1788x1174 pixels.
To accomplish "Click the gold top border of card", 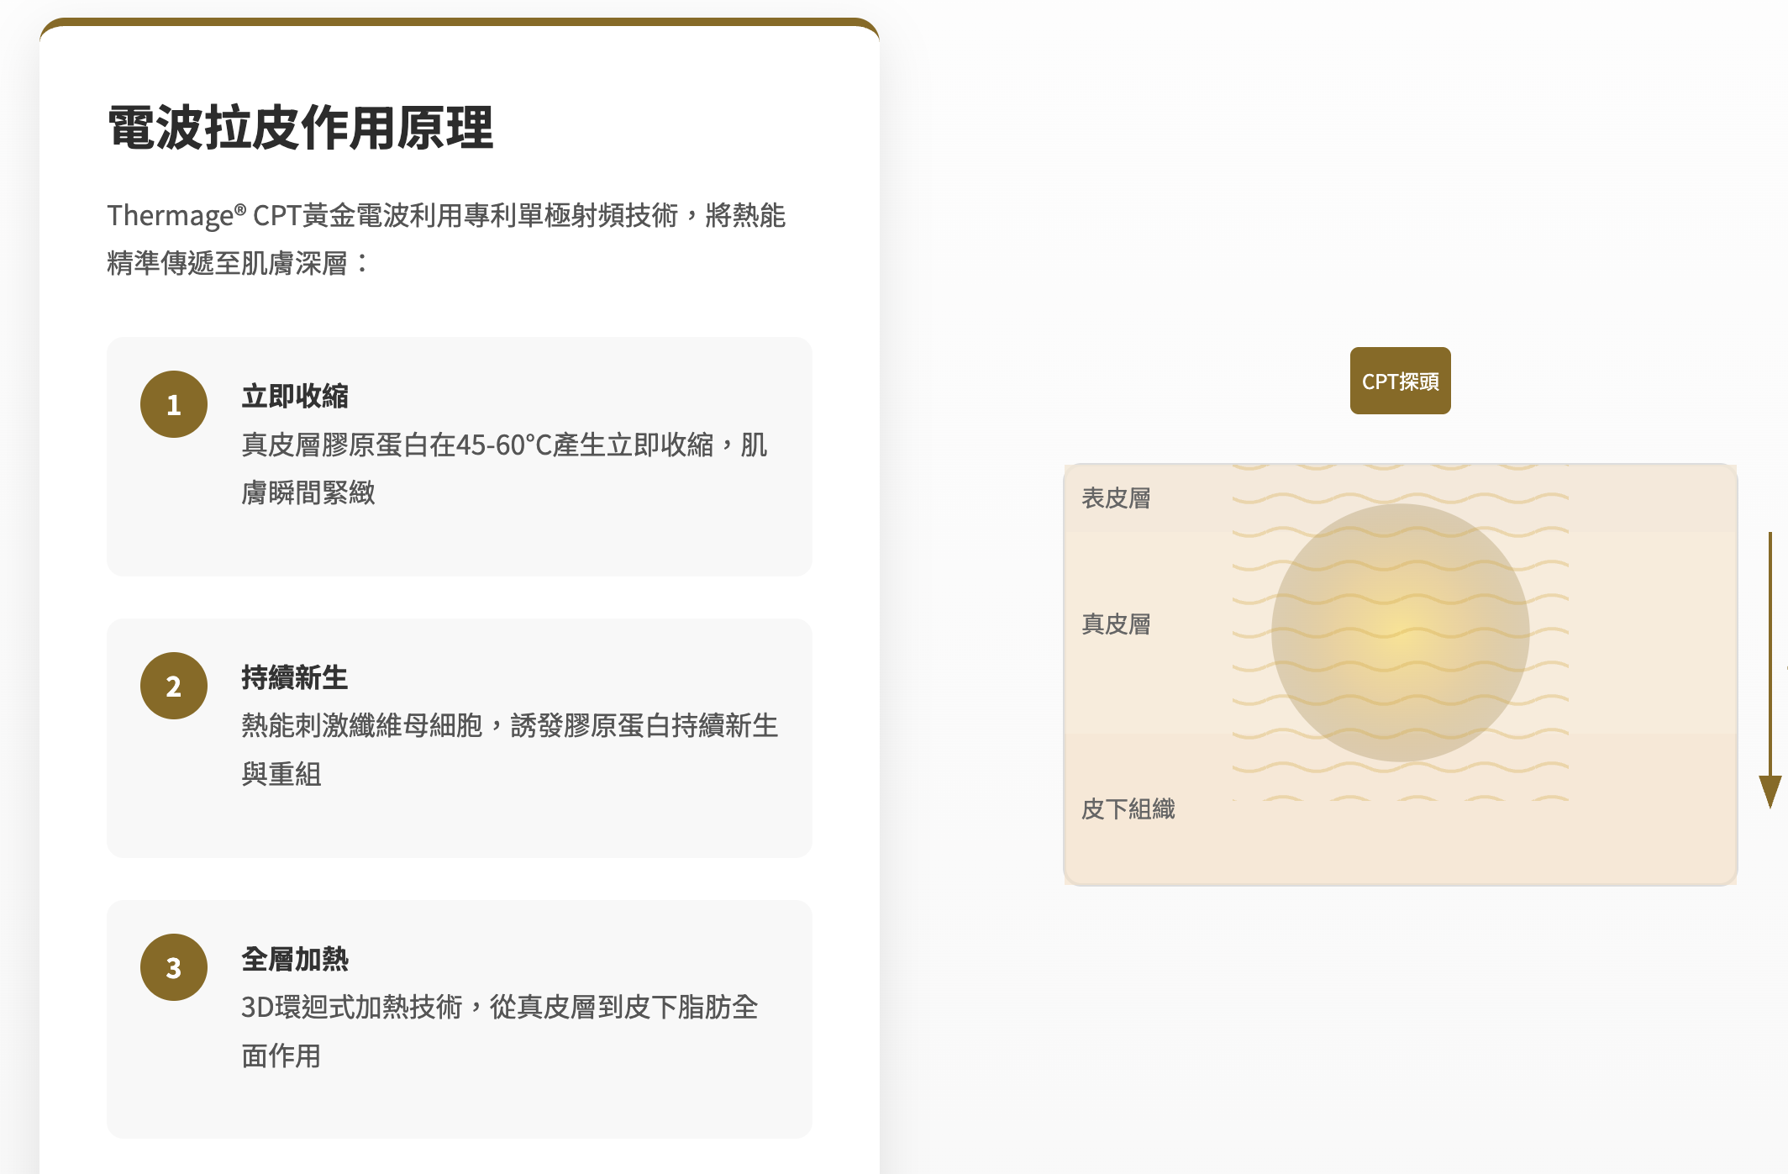I will [460, 22].
